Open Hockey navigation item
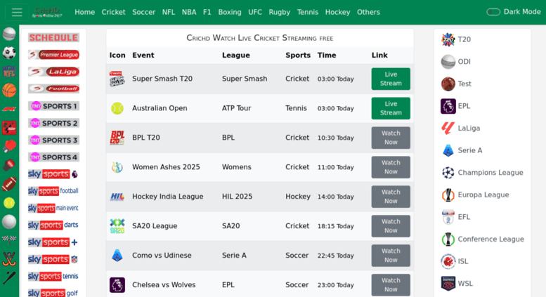546x297 pixels. [337, 12]
